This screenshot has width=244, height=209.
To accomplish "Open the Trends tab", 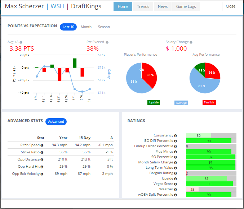I will click(143, 6).
